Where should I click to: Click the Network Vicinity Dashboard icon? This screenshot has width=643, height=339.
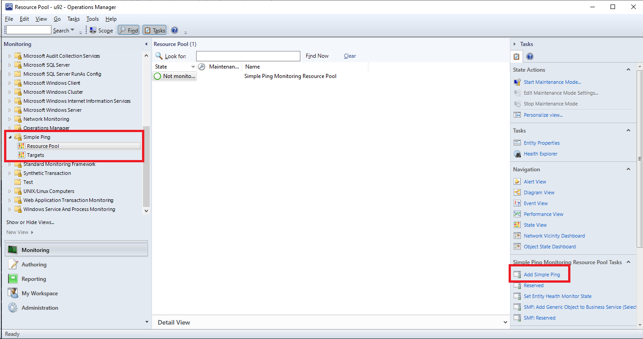517,236
